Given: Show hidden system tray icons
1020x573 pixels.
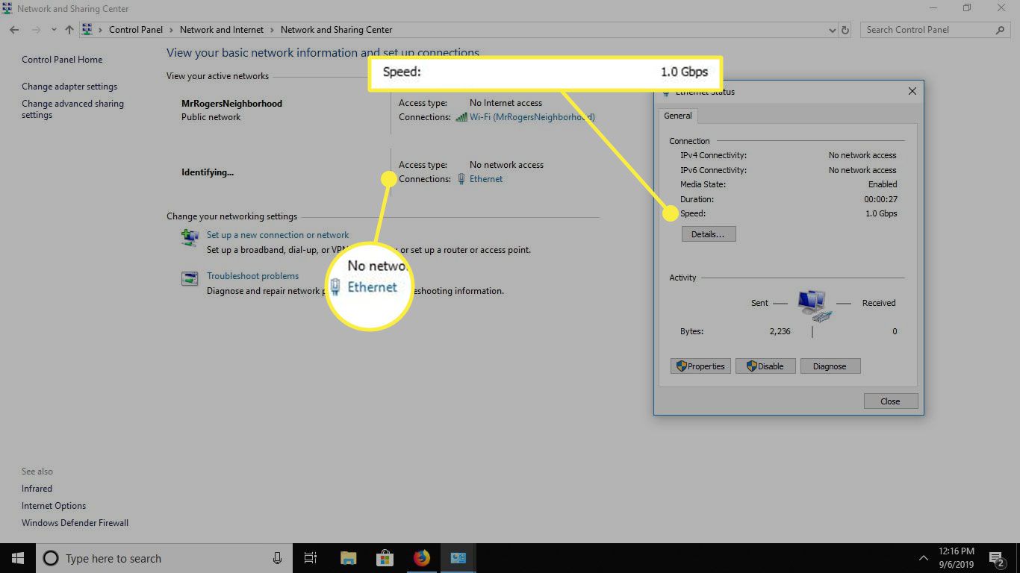Looking at the screenshot, I should pos(923,558).
